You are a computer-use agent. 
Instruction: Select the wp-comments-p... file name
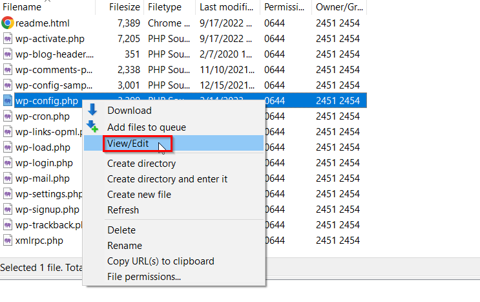click(x=54, y=70)
